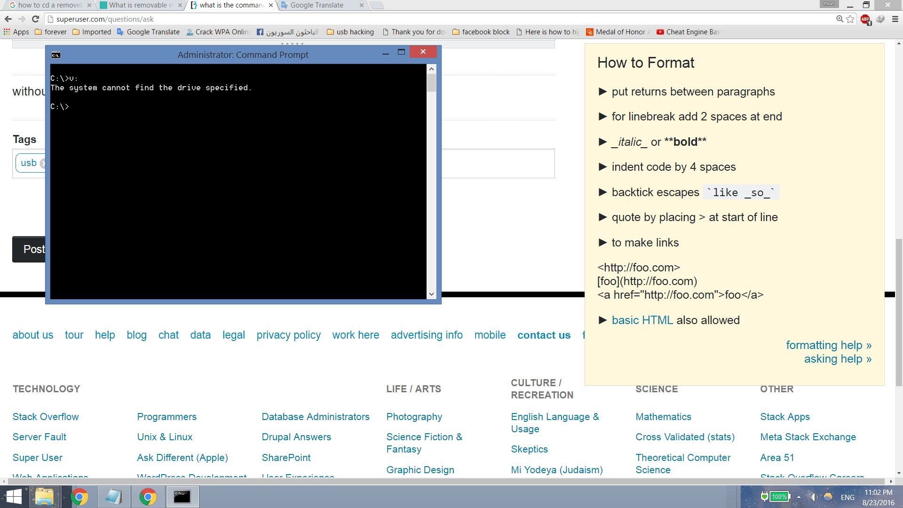This screenshot has height=508, width=903.
Task: Open the 'formatting help »' link
Action: tap(828, 345)
